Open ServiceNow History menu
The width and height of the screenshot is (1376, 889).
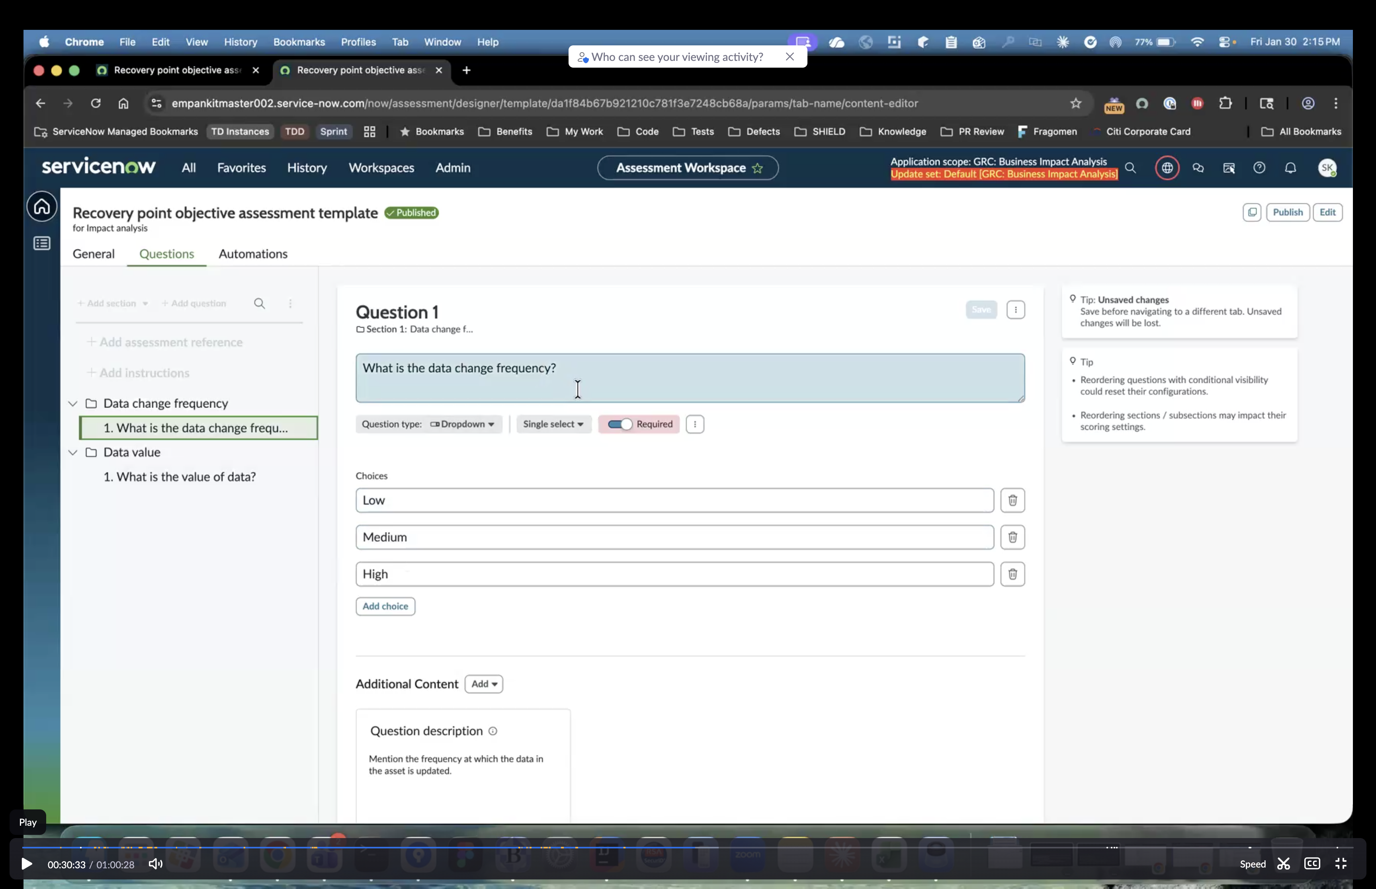pos(307,168)
